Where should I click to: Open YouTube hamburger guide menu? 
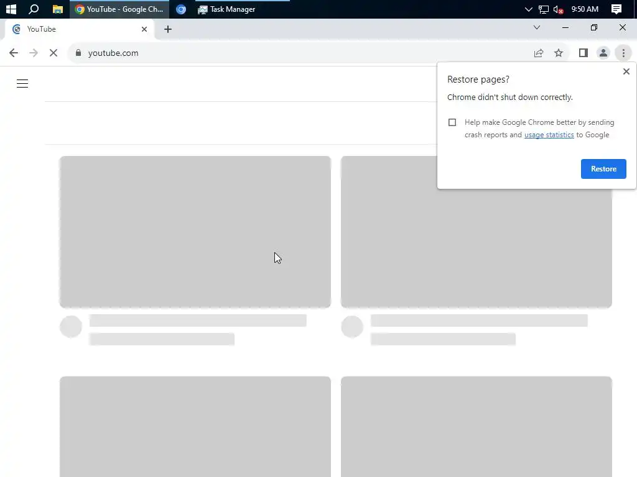(x=22, y=84)
